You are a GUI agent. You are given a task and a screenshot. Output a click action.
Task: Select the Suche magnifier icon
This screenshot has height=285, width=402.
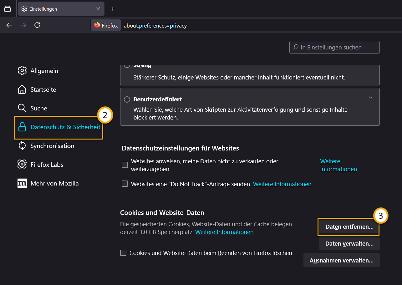[22, 108]
